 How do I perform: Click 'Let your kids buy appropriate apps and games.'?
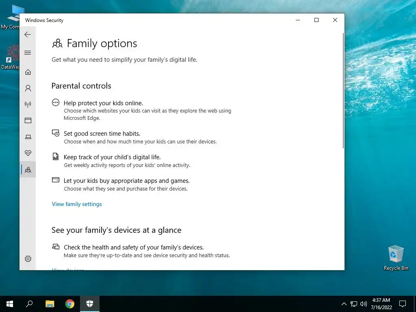[127, 181]
